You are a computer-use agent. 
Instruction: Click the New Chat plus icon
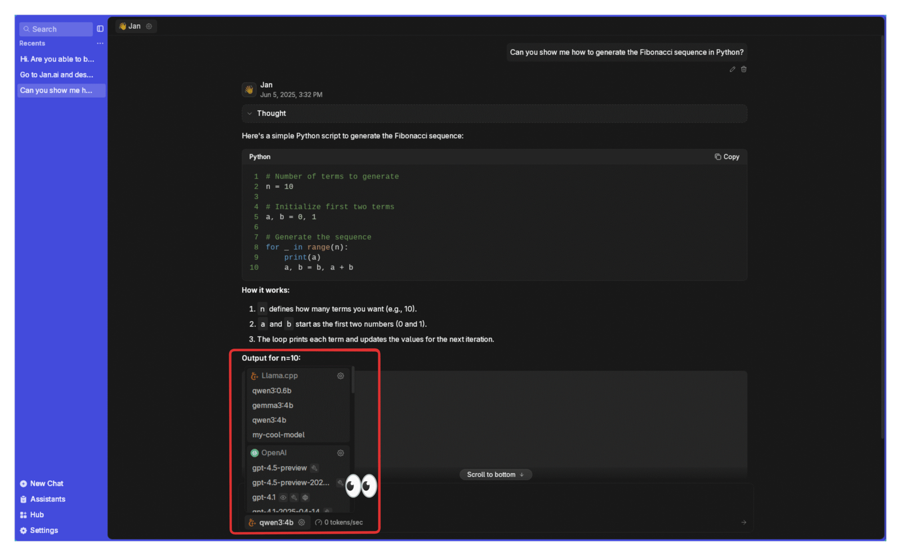point(24,483)
